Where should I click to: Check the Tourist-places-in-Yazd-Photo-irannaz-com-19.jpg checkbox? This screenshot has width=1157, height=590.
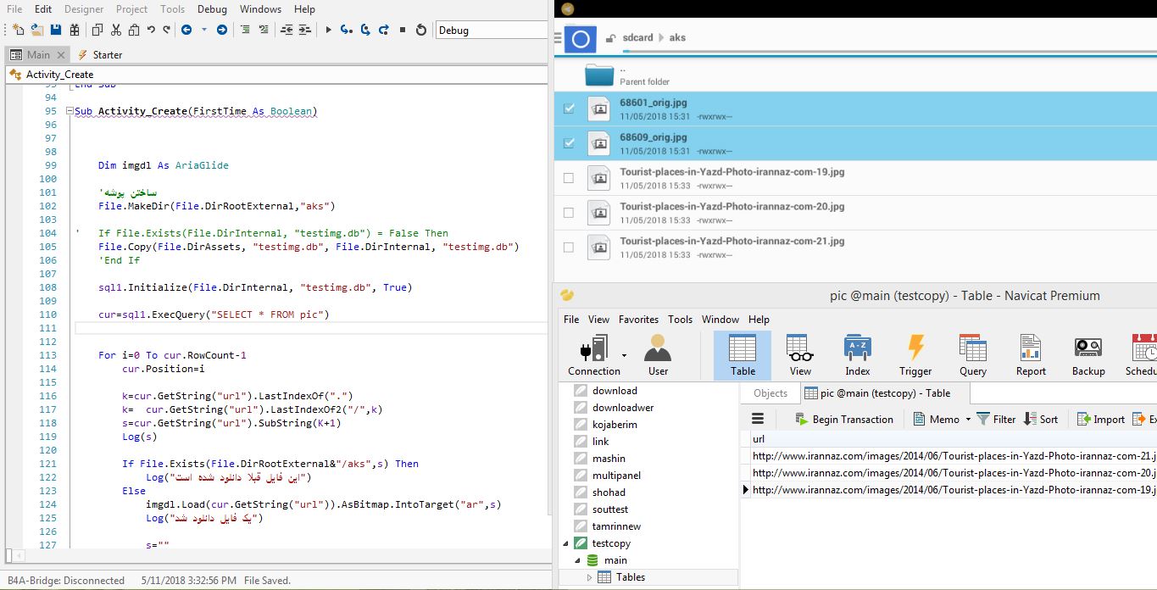569,178
